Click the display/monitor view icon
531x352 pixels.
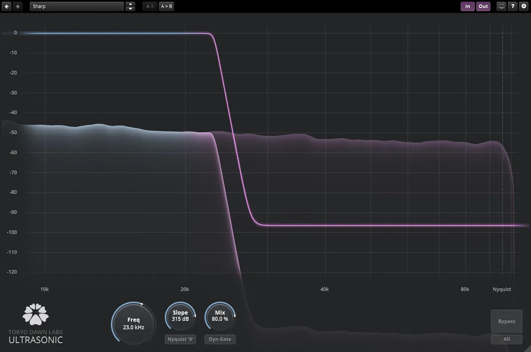501,6
